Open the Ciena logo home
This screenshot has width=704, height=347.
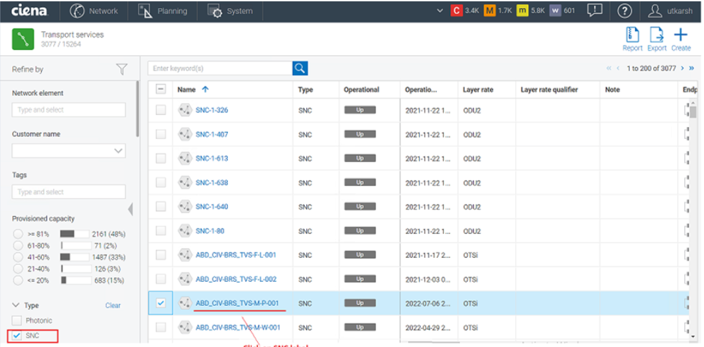(x=29, y=11)
